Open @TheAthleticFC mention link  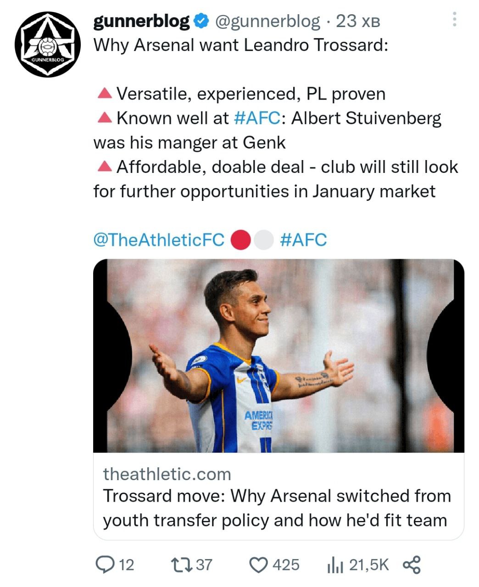point(159,240)
